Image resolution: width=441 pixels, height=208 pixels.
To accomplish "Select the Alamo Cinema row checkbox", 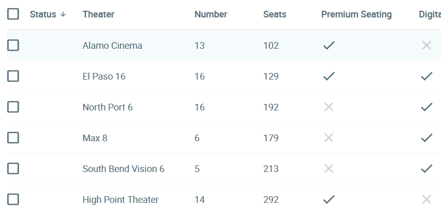I will pos(13,46).
